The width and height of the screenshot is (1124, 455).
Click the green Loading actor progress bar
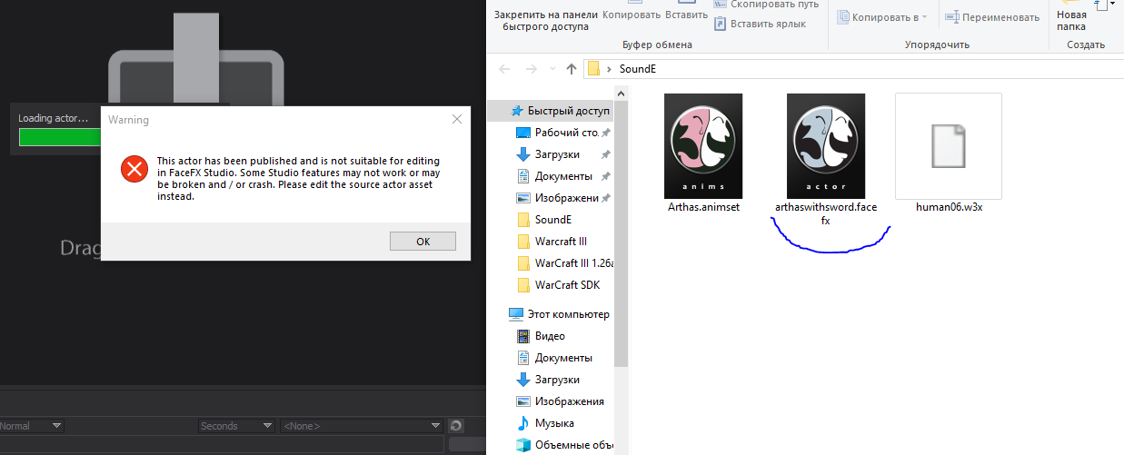(x=60, y=137)
